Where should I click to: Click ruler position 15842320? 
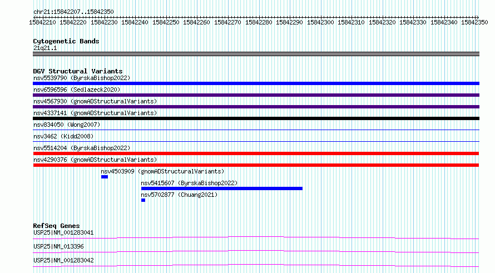(382, 22)
